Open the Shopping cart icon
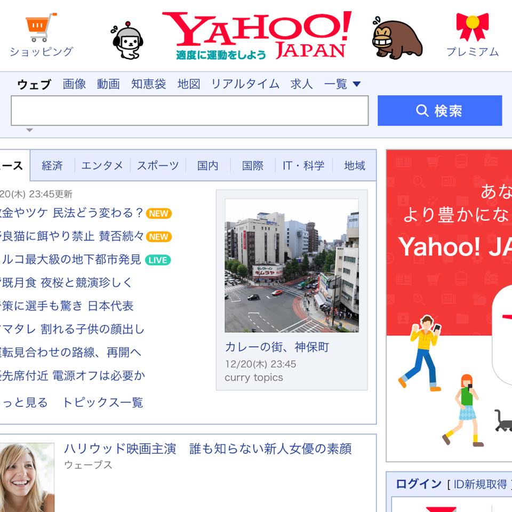 coord(41,27)
